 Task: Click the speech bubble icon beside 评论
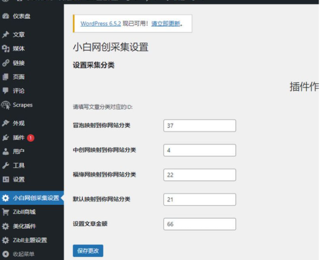6,90
